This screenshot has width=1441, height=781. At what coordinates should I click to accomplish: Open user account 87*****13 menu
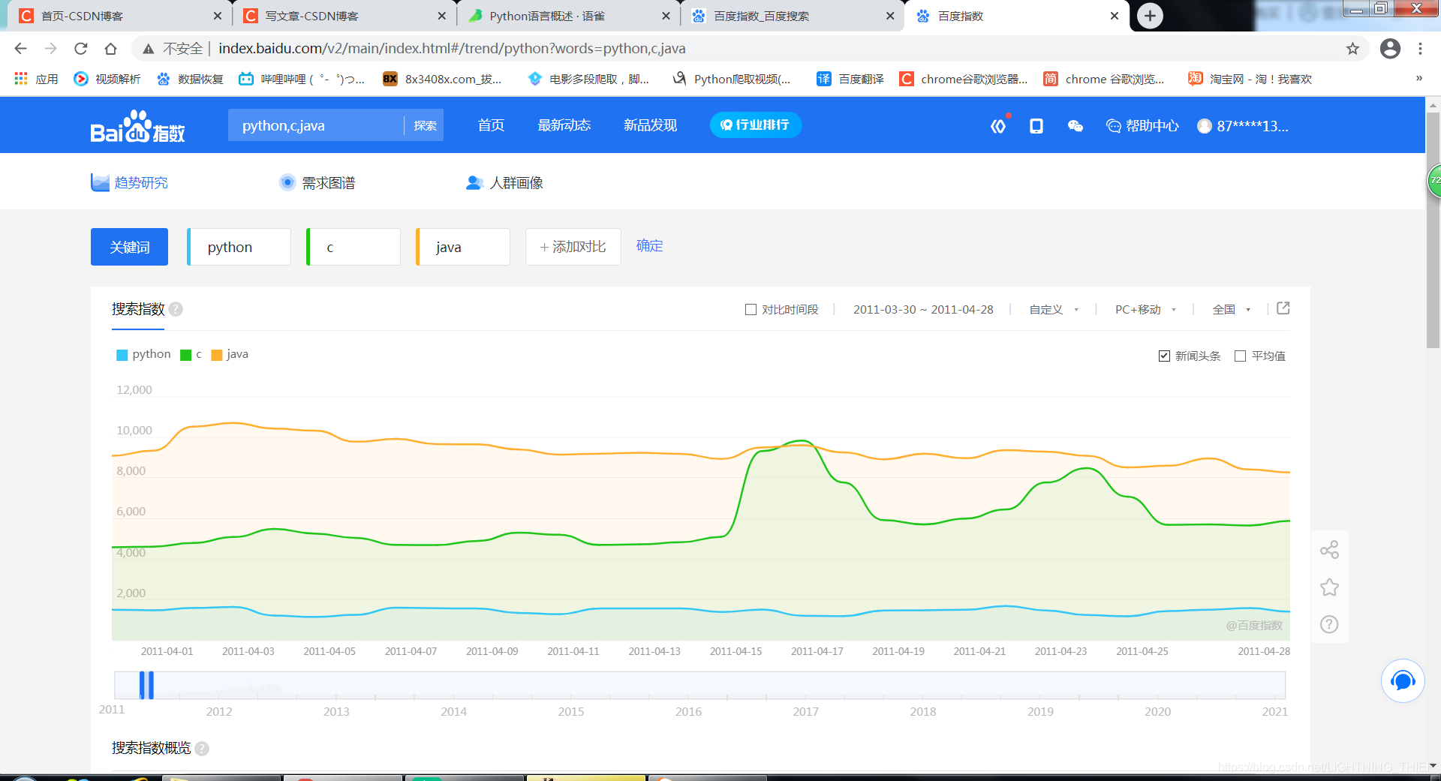1243,126
